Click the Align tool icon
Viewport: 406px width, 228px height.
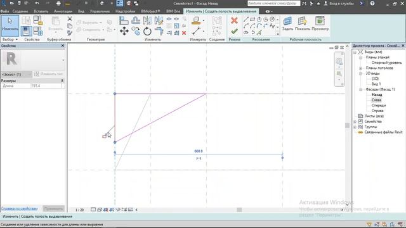pyautogui.click(x=124, y=20)
